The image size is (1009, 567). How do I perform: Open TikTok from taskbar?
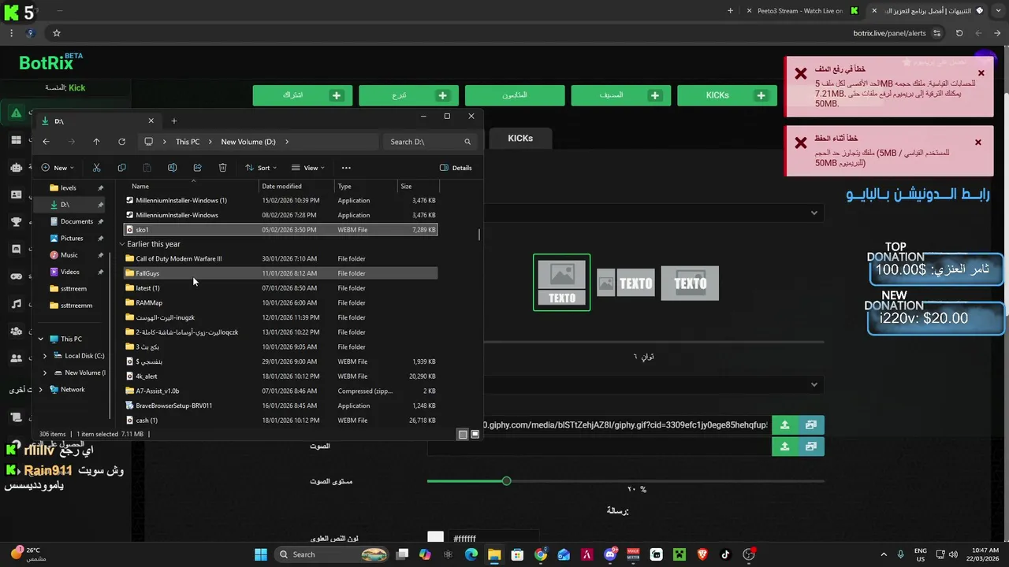pos(725,554)
